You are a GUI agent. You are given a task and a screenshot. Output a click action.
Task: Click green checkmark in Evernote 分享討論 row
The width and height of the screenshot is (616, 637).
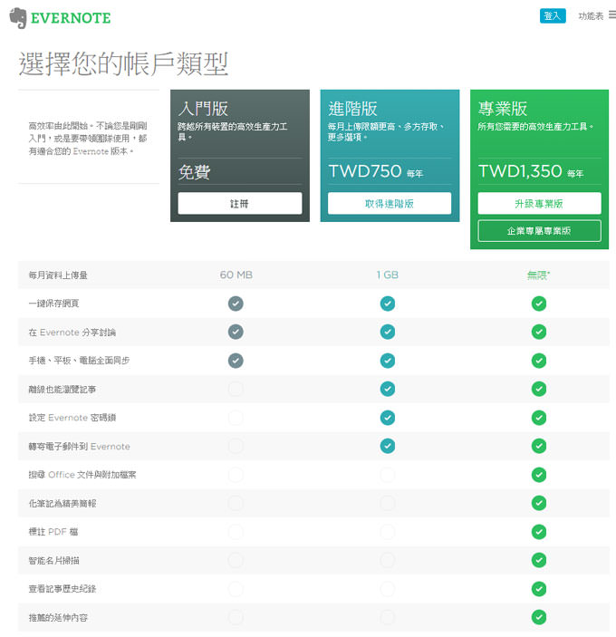point(539,332)
